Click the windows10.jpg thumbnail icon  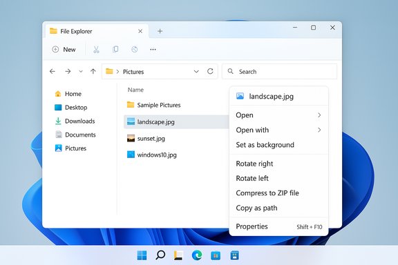[x=131, y=155]
